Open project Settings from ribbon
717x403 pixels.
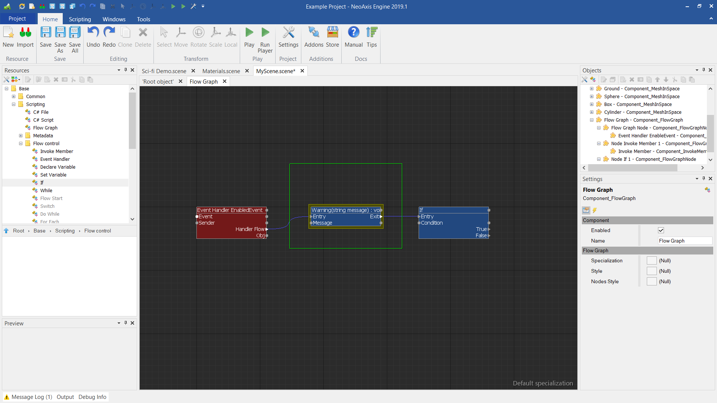coord(288,37)
